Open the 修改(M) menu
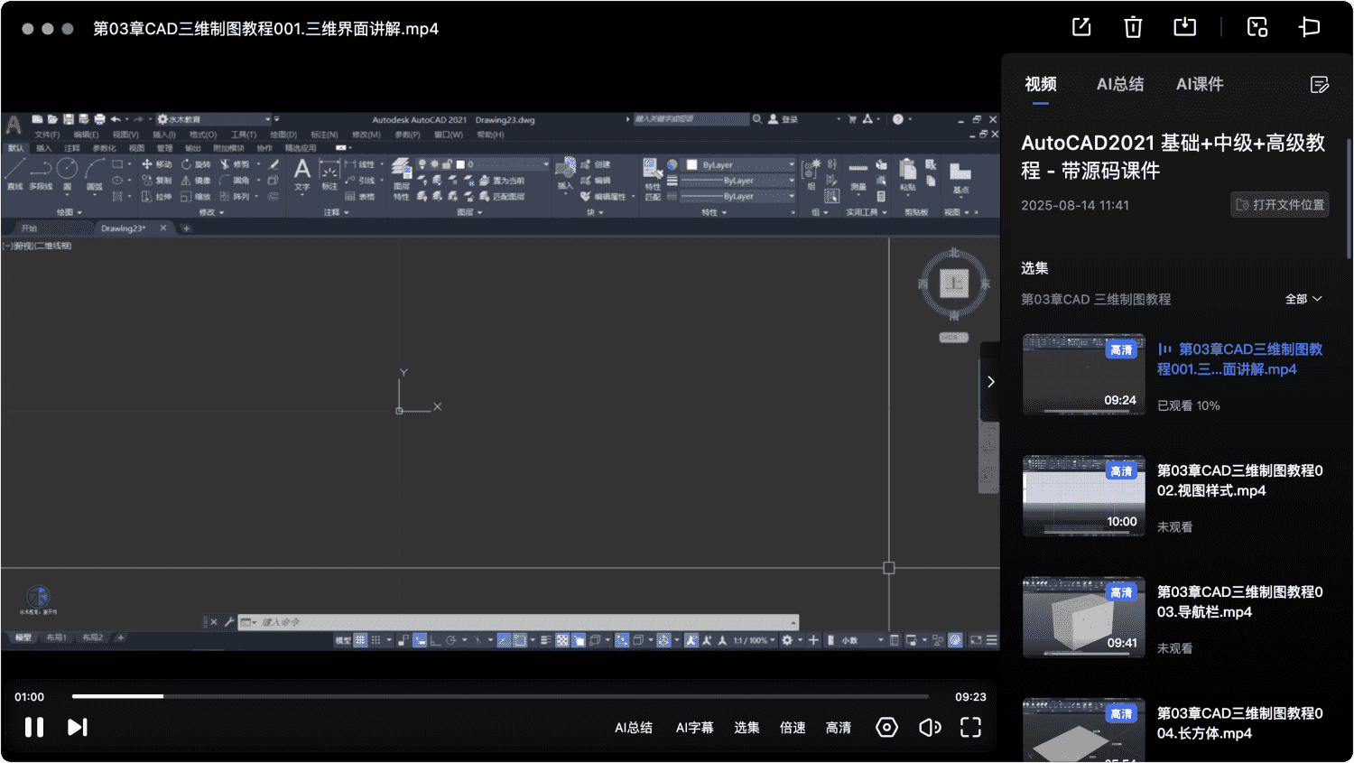1354x763 pixels. 366,135
